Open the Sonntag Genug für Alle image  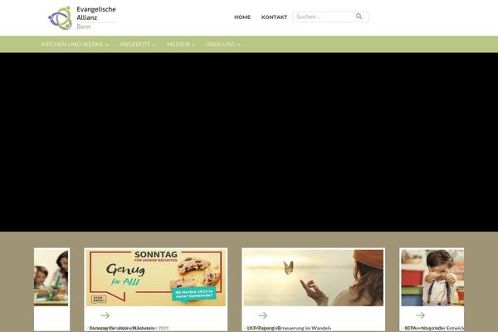tap(156, 278)
